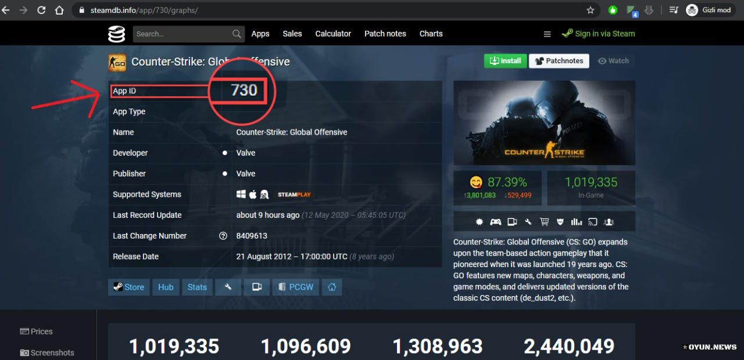Click the SteamDB logo icon
Screen dimensions: 744x360
[x=116, y=34]
